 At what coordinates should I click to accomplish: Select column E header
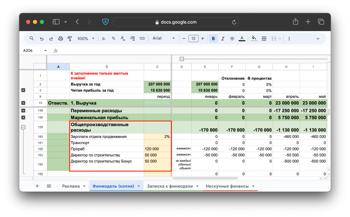(x=205, y=67)
